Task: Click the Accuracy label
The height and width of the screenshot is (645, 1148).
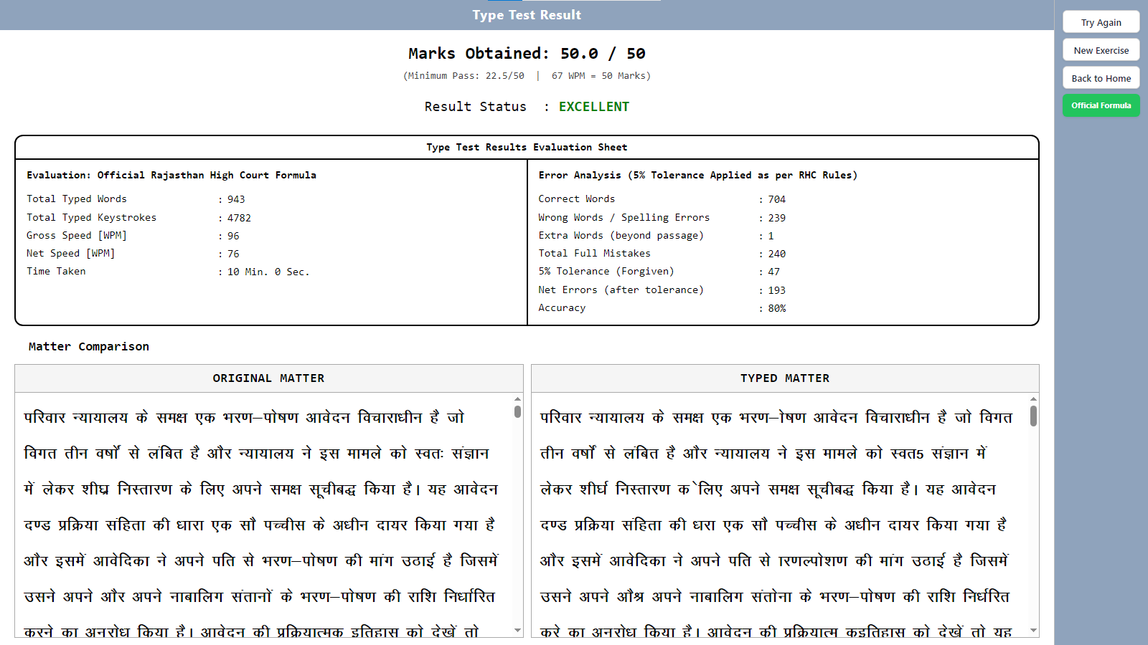Action: 562,307
